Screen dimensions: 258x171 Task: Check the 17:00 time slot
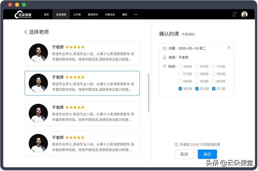click(x=213, y=66)
